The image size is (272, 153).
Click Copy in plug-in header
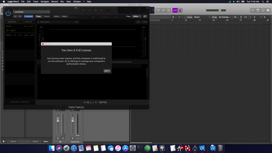[x=38, y=16]
